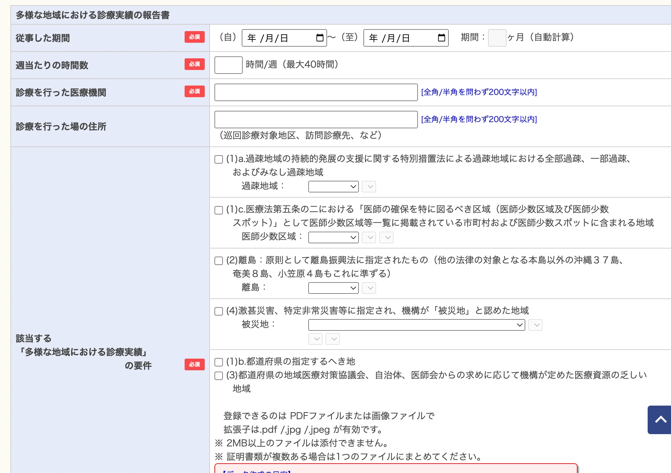
Task: Open the second small dropdown below 被災地
Action: click(333, 339)
